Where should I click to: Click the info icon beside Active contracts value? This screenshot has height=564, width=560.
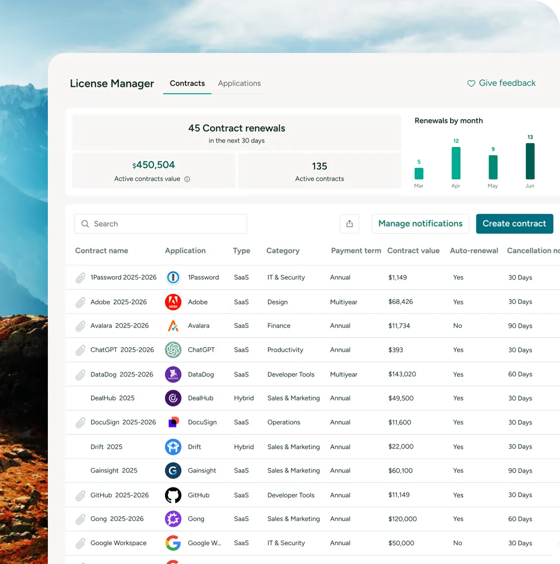[x=187, y=179]
